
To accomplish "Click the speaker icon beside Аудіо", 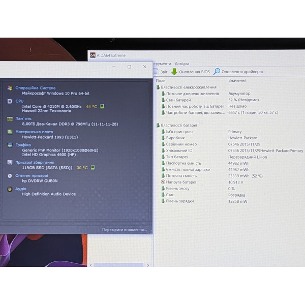I will 10,189.
